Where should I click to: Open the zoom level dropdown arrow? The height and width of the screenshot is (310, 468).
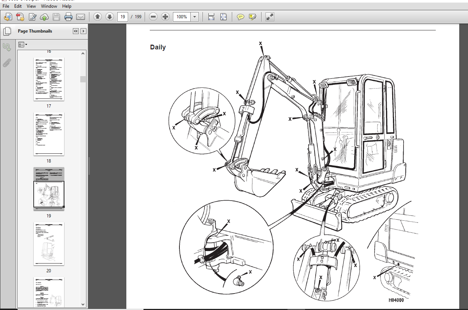[195, 17]
